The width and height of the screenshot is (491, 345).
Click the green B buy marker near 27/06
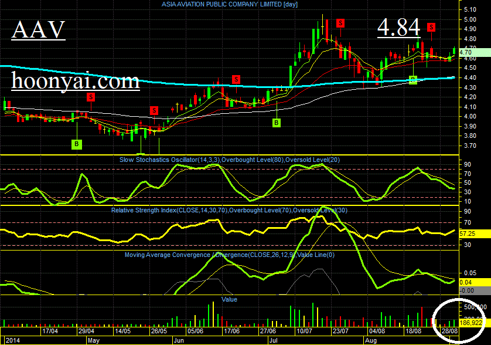[276, 123]
